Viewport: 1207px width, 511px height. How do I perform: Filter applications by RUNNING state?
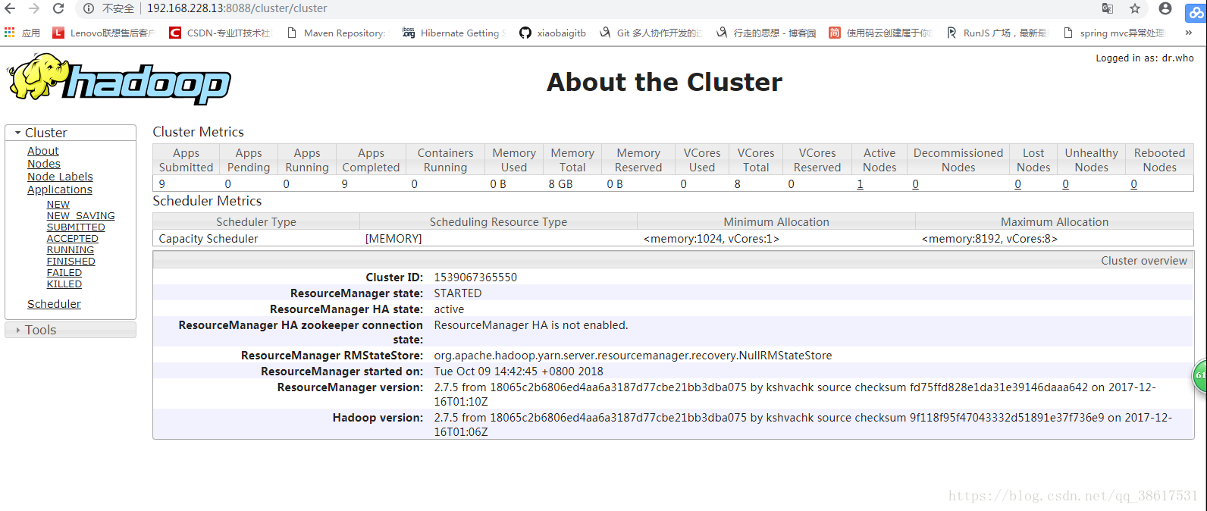tap(71, 250)
